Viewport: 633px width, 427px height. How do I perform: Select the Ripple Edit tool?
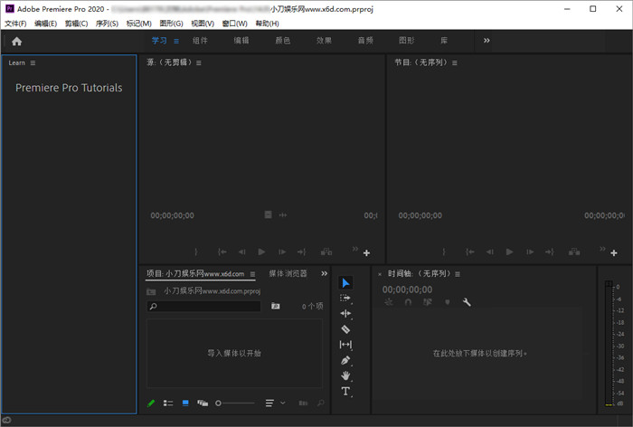345,314
